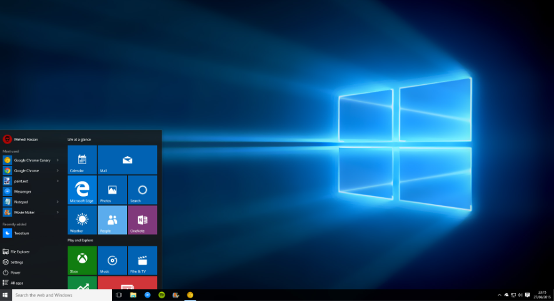Open the Power options button

15,273
